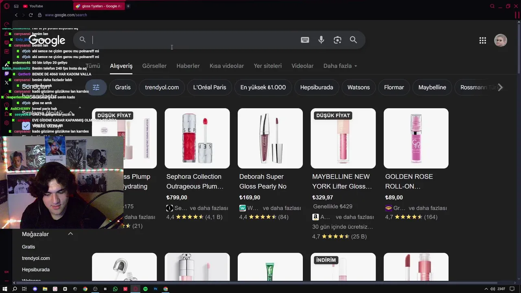This screenshot has height=293, width=521.
Task: Open Deborah Super Gloss Pearly product title
Action: pos(263,181)
